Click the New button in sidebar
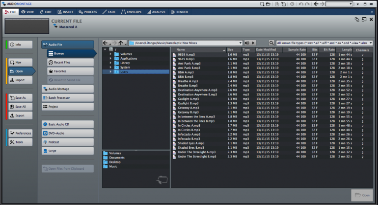 point(21,62)
